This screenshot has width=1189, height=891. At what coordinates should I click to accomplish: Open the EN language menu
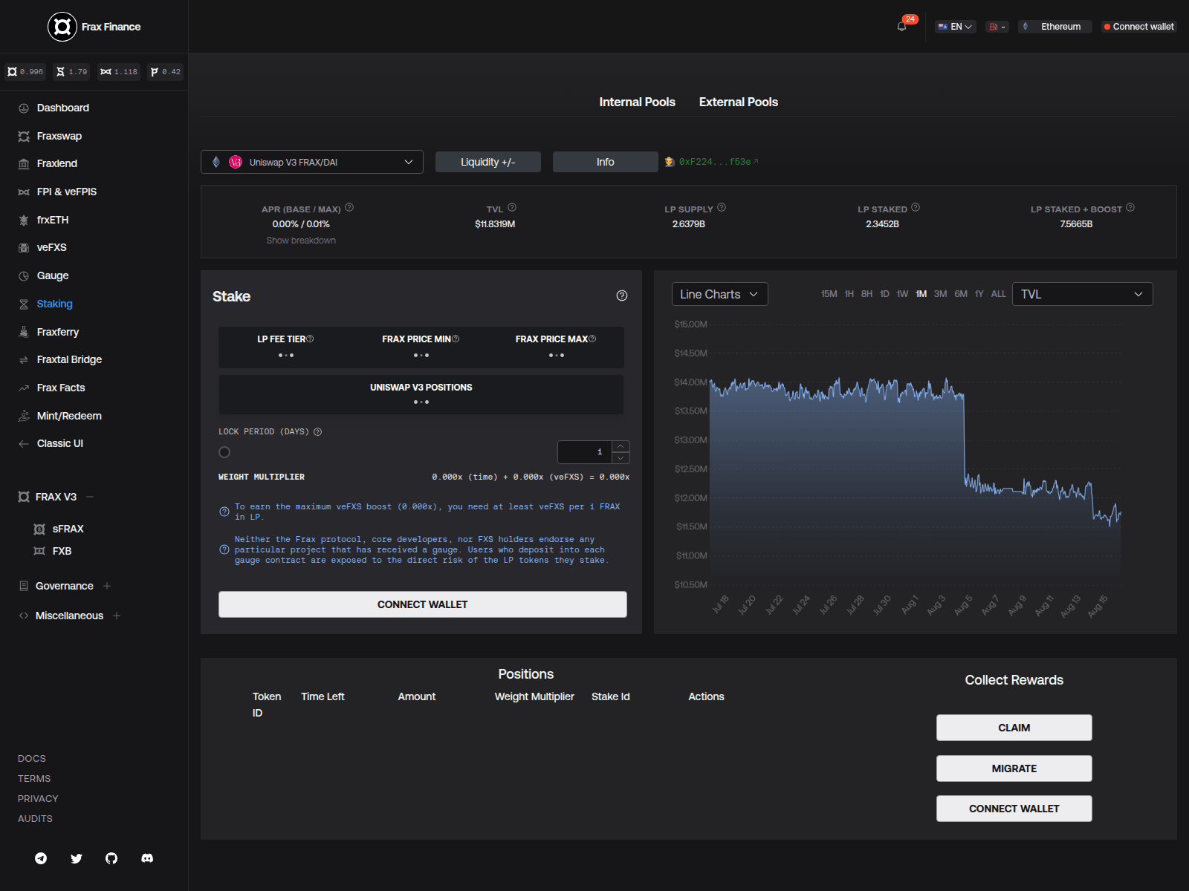(955, 26)
